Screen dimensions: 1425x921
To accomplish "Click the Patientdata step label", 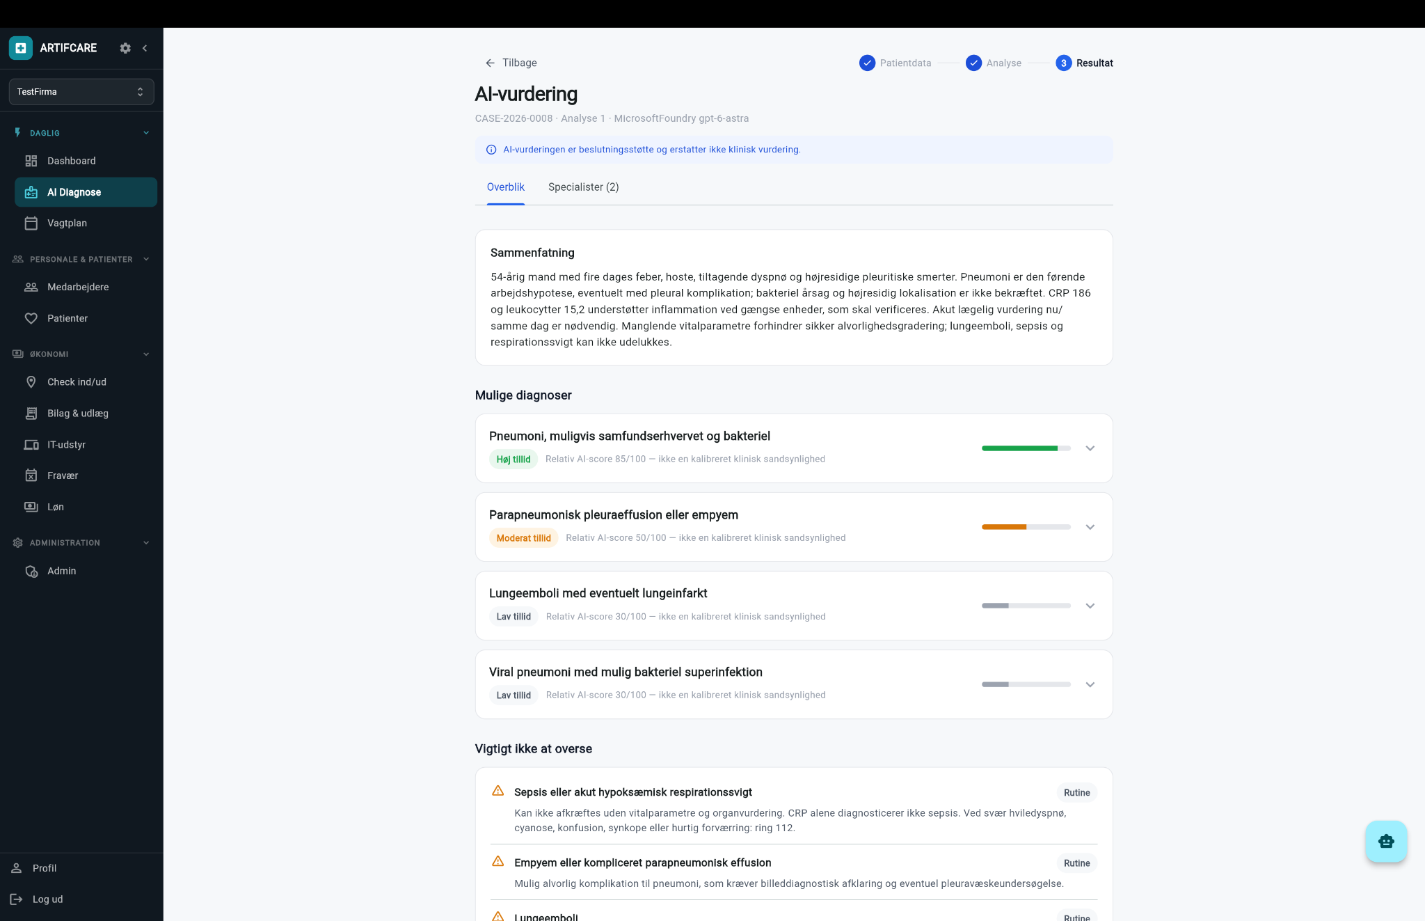I will [x=905, y=63].
